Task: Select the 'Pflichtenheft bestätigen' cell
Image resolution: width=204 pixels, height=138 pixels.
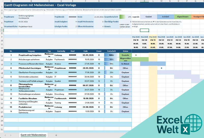Action: pos(31,68)
